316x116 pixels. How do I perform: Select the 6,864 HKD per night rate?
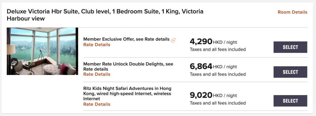290,72
